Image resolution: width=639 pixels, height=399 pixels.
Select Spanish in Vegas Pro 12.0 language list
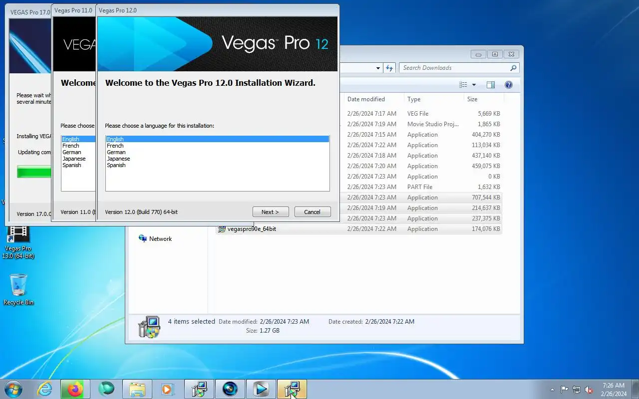pos(217,165)
